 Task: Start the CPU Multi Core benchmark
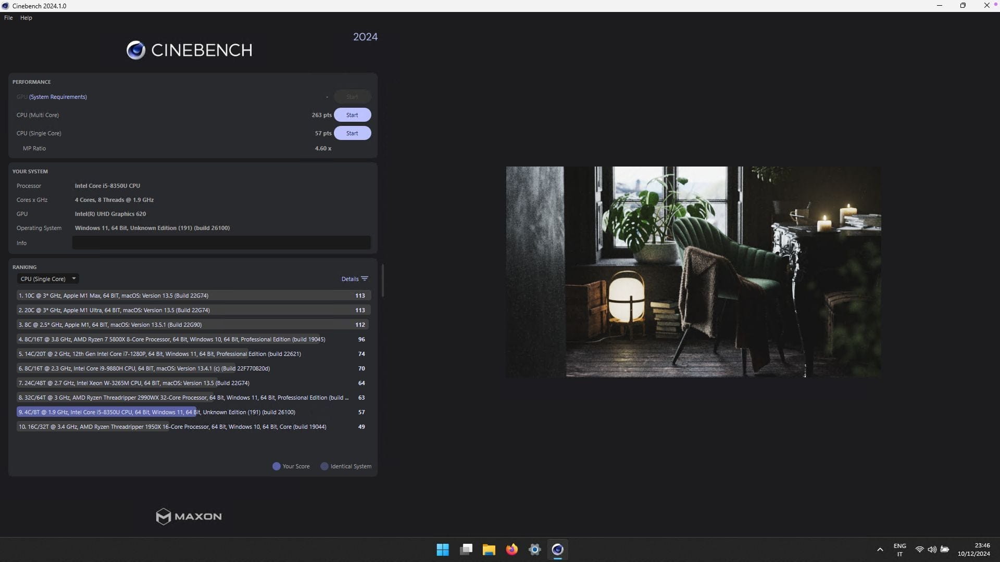tap(352, 115)
